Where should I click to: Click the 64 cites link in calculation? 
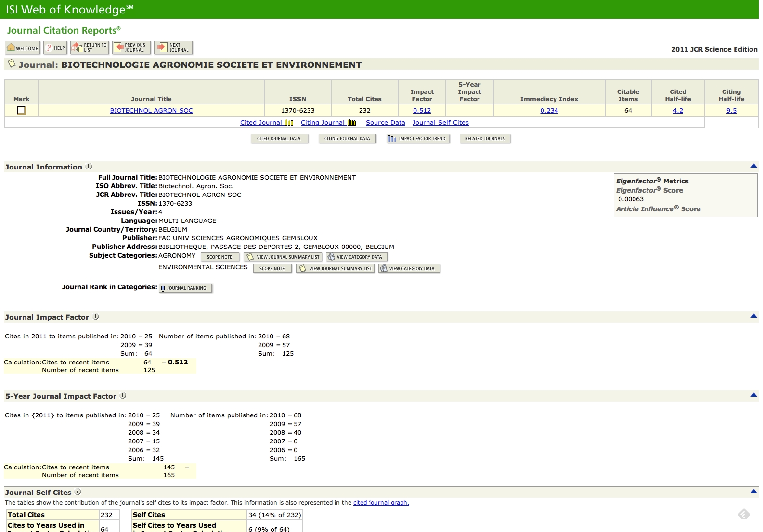(x=147, y=363)
